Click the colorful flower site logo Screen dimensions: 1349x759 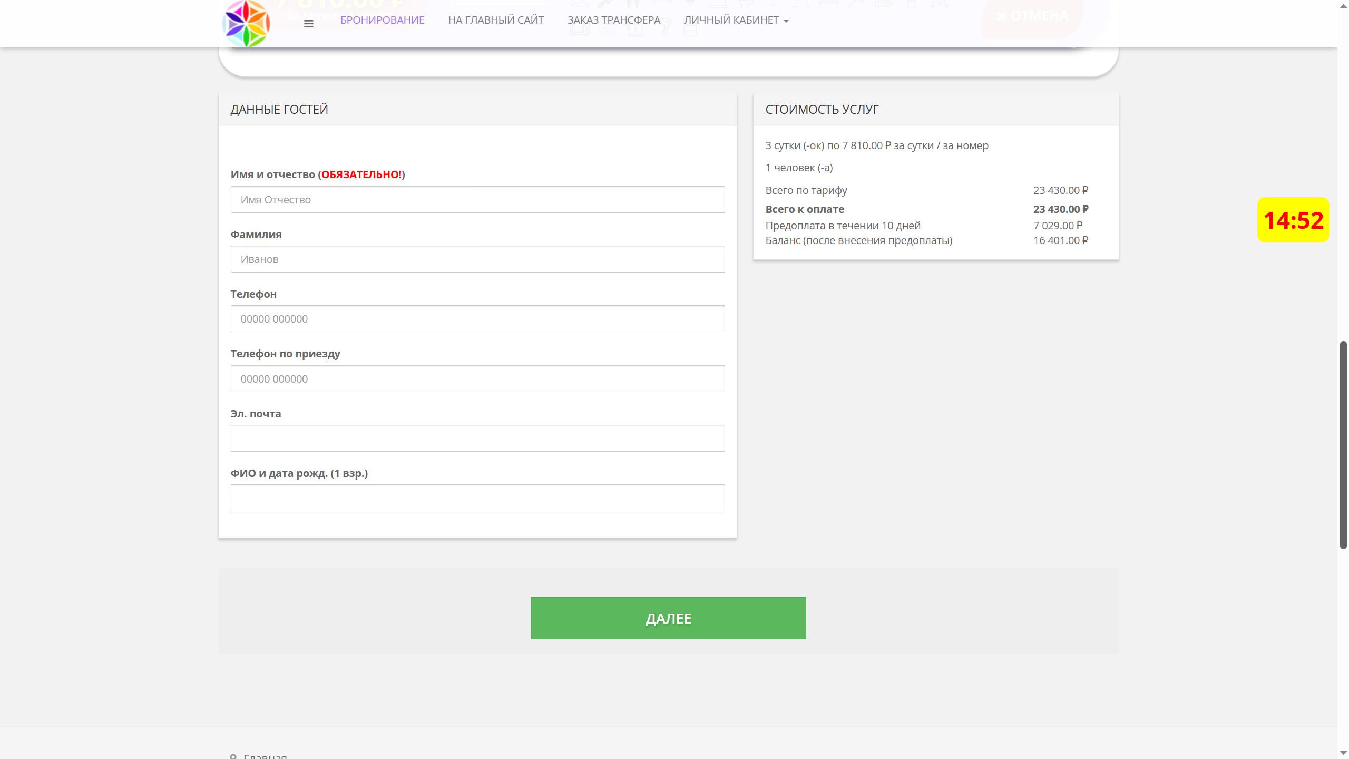pos(246,24)
